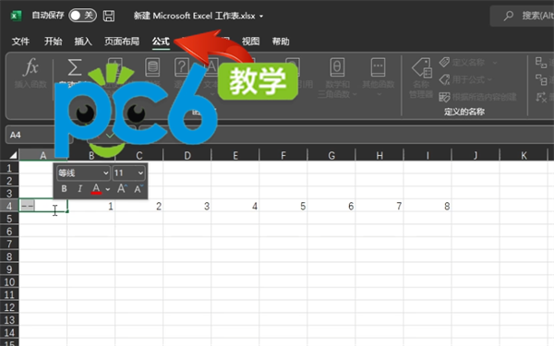Click the formula bar confirm checkmark
The height and width of the screenshot is (346, 554).
click(110, 136)
